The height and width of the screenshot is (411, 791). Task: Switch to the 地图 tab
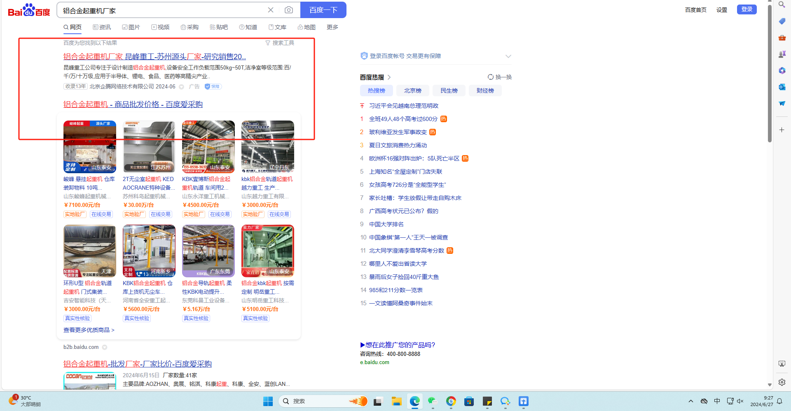point(307,27)
